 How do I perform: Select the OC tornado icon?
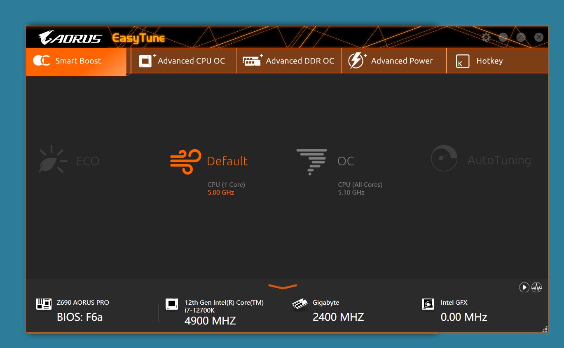coord(312,162)
